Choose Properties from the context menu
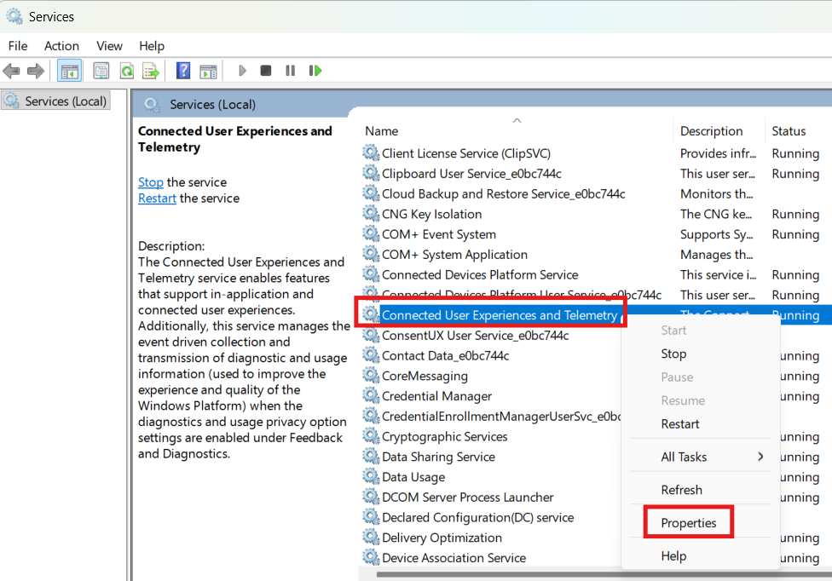Image resolution: width=832 pixels, height=581 pixels. 689,523
